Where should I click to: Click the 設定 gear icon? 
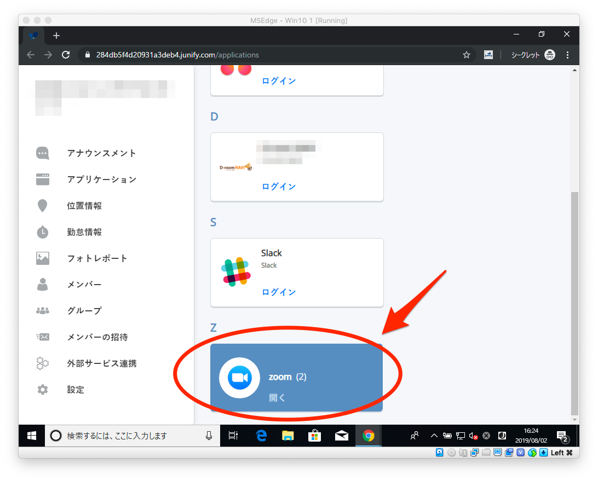coord(43,390)
